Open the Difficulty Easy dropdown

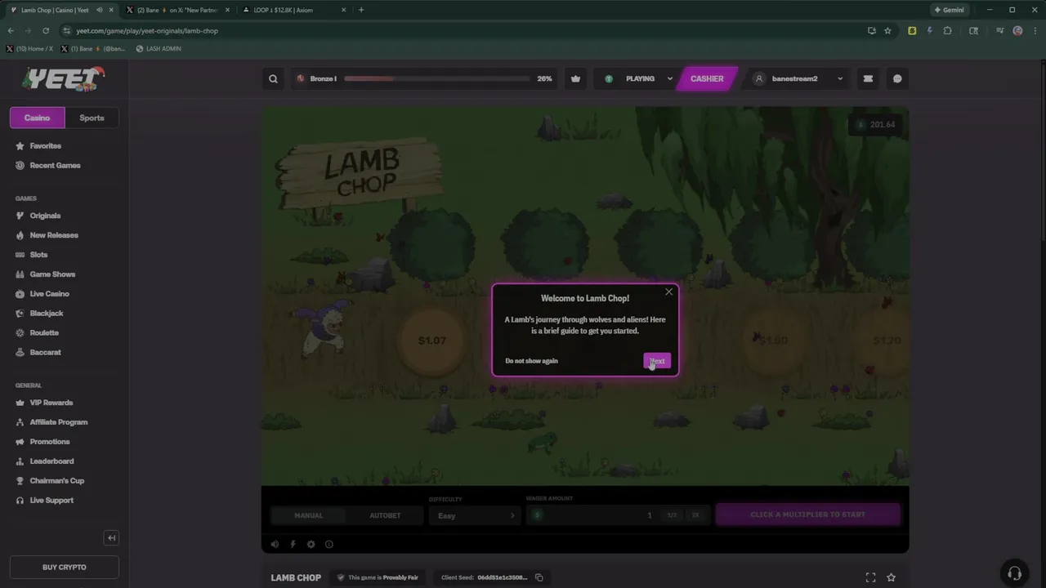[x=475, y=515]
